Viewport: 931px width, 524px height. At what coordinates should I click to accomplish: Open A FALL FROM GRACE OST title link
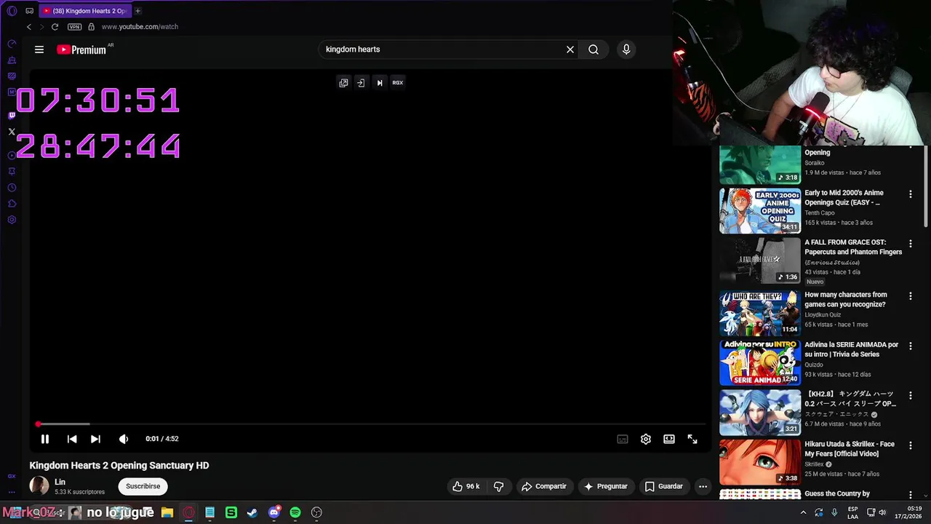pyautogui.click(x=853, y=247)
